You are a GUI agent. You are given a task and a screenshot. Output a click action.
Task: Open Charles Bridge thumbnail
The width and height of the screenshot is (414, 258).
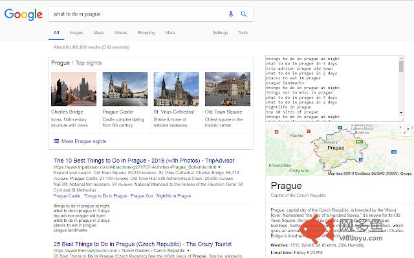coord(74,89)
